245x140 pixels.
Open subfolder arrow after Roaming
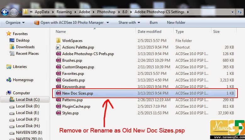(x=75, y=12)
